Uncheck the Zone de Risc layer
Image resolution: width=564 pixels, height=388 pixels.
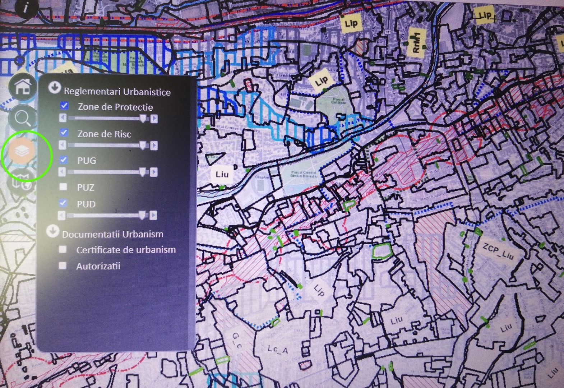click(64, 133)
